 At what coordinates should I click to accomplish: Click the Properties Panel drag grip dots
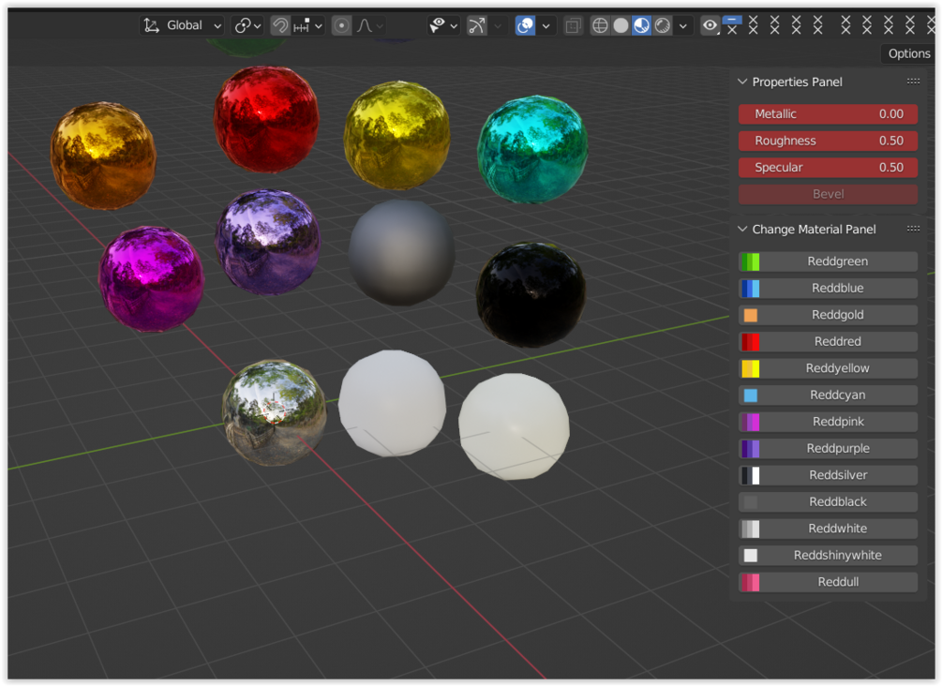[x=913, y=82]
